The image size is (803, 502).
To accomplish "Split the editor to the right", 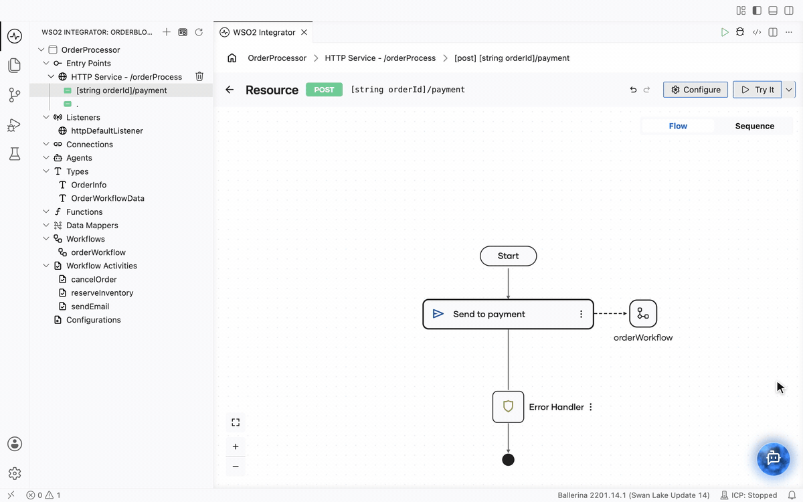I will pyautogui.click(x=773, y=32).
